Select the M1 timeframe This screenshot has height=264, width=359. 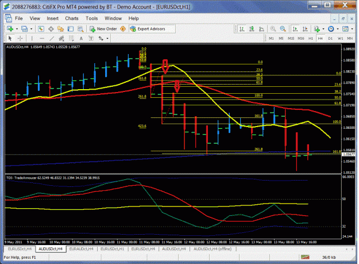pos(271,39)
